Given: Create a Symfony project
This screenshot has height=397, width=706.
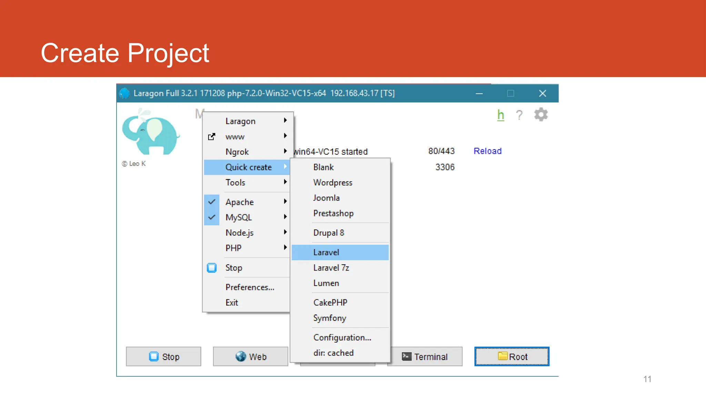Looking at the screenshot, I should tap(340, 318).
